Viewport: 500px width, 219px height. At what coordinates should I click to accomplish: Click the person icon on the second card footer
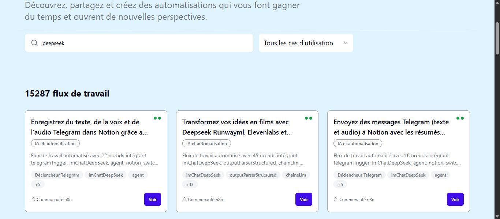[x=184, y=199]
